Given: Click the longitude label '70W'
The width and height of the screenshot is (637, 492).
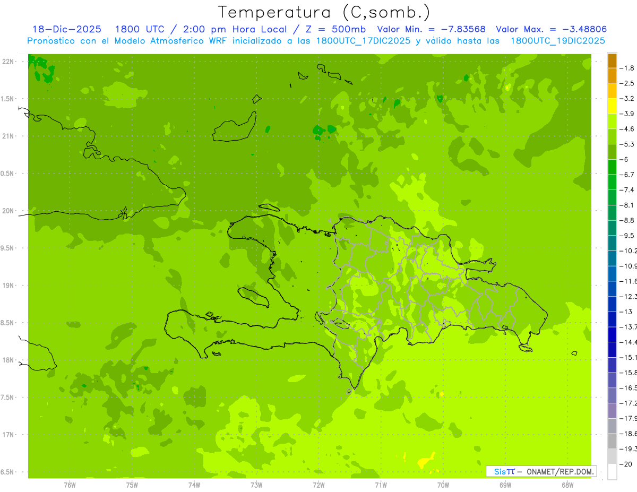Looking at the screenshot, I should point(443,485).
